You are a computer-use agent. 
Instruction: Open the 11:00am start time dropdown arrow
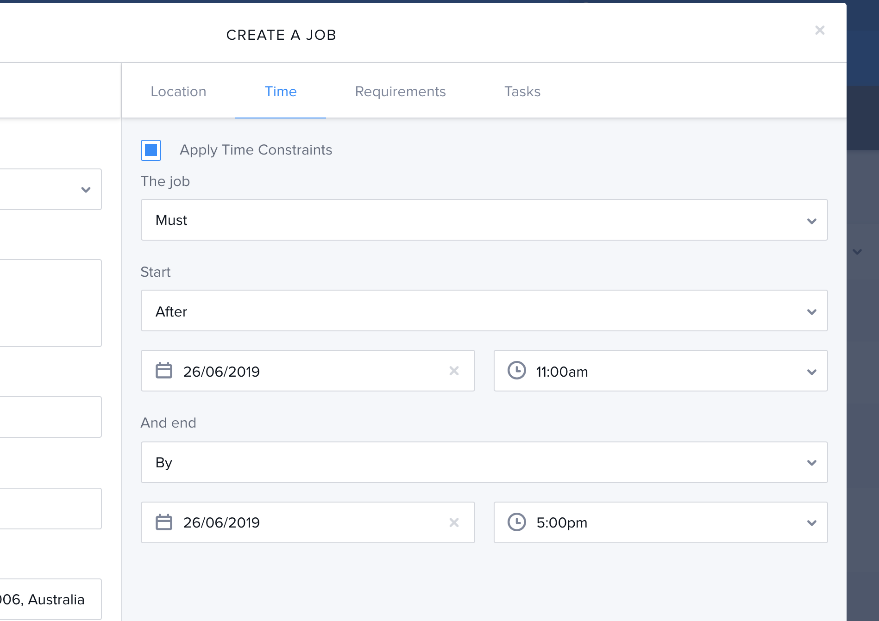tap(811, 372)
